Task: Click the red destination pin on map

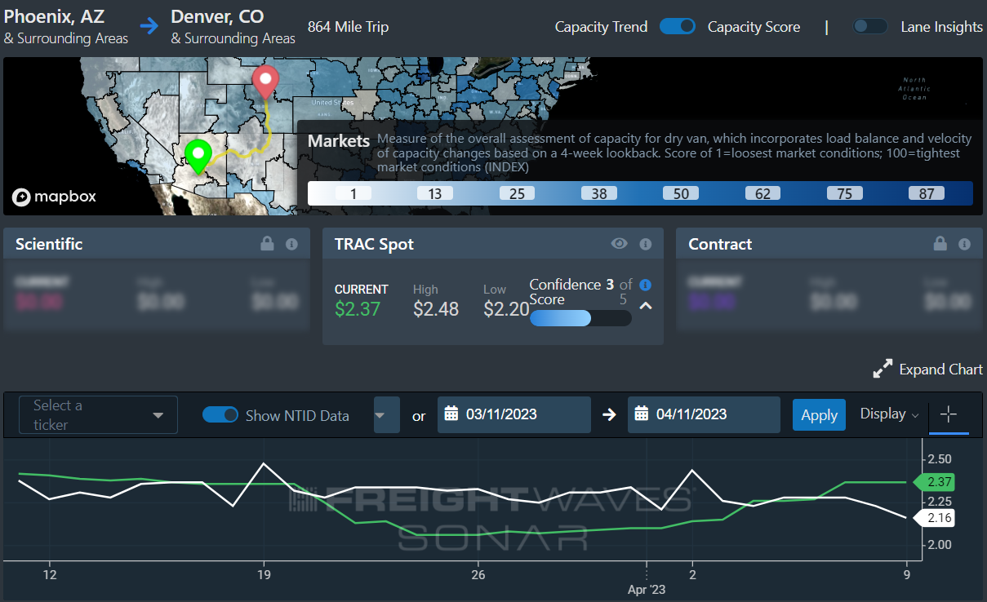Action: [x=265, y=82]
